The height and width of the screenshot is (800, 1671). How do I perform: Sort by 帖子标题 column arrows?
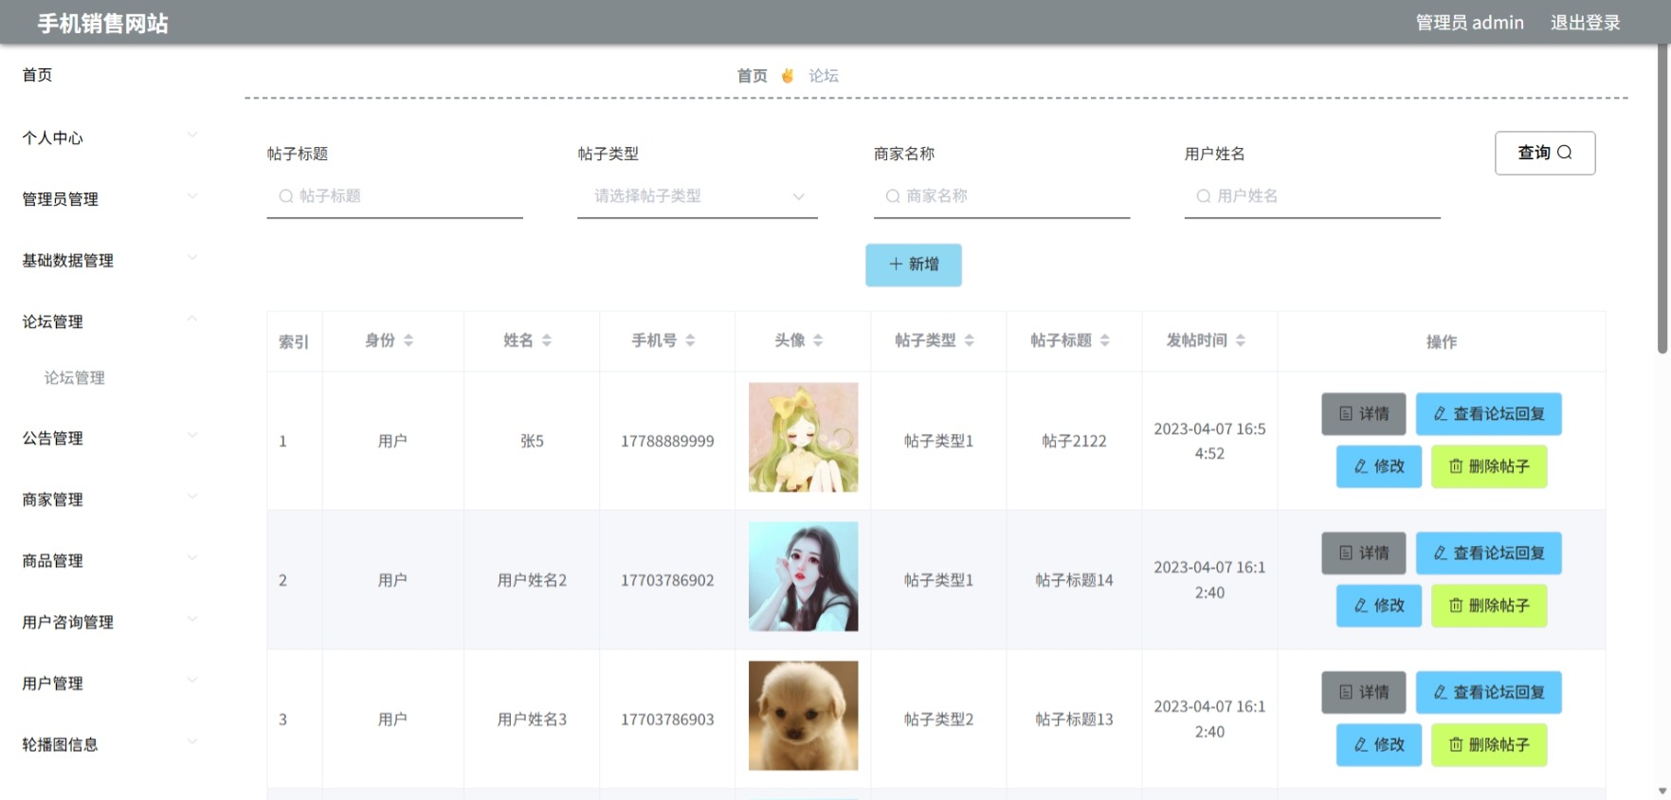(1105, 340)
